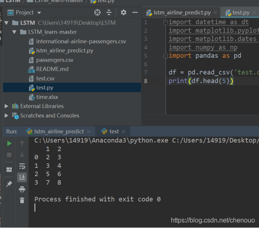
Task: Click Up the stack trace arrow
Action: point(22,143)
